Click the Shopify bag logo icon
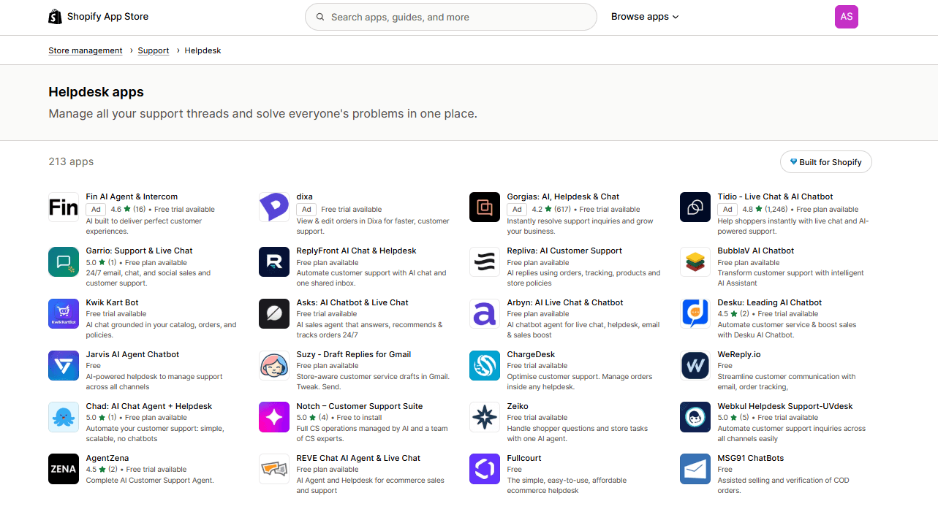The image size is (938, 512). tap(55, 16)
